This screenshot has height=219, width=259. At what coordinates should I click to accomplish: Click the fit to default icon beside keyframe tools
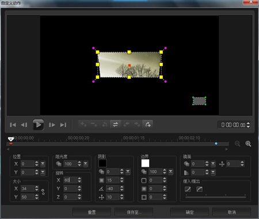[x=147, y=124]
